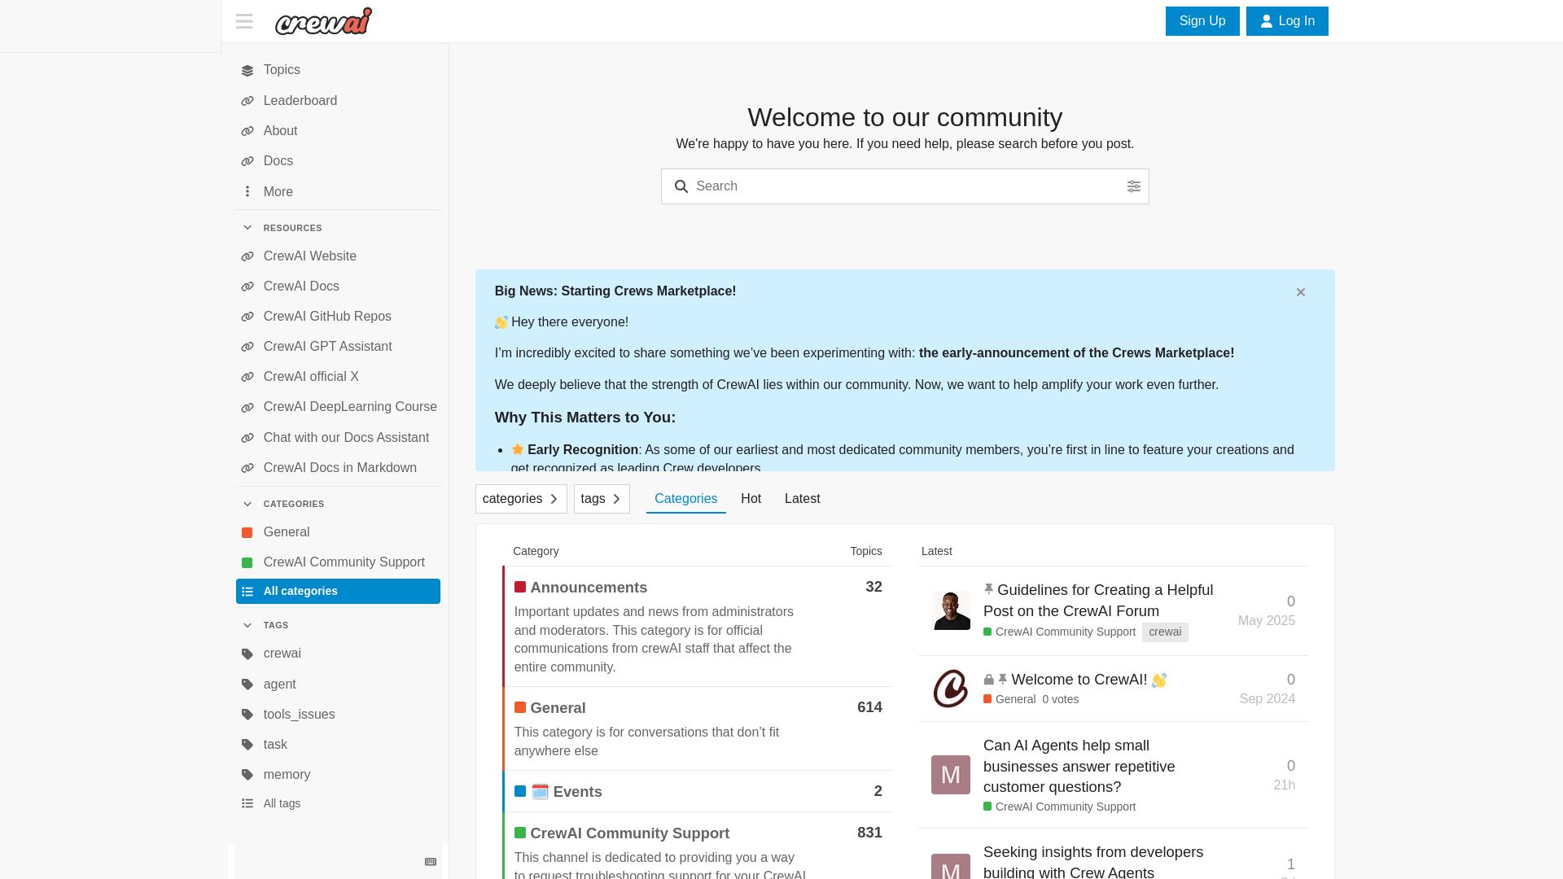
Task: Open Guidelines for Creating a Helpful Post topic
Action: point(1098,601)
